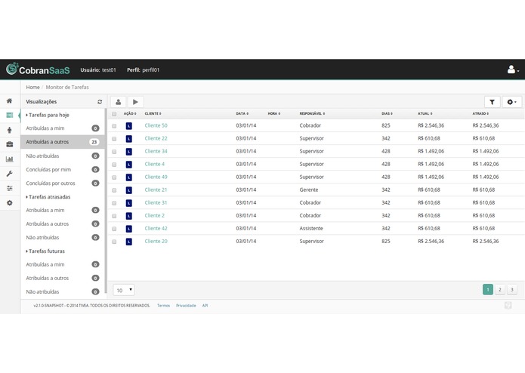Open the Cliente 2 link
Viewport: 525px width, 373px height.
point(155,215)
